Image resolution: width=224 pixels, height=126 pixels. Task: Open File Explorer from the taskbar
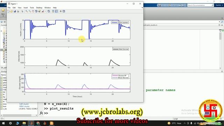(x=24, y=123)
